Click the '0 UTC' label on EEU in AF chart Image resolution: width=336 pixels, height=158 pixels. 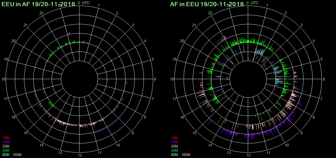click(x=84, y=3)
